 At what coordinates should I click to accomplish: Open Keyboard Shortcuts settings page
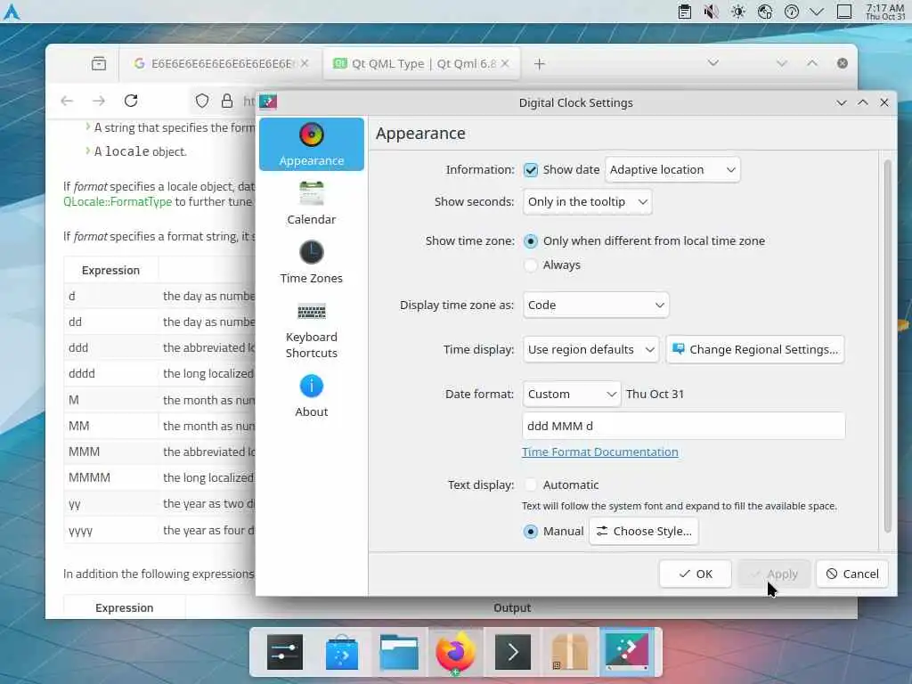pos(311,329)
